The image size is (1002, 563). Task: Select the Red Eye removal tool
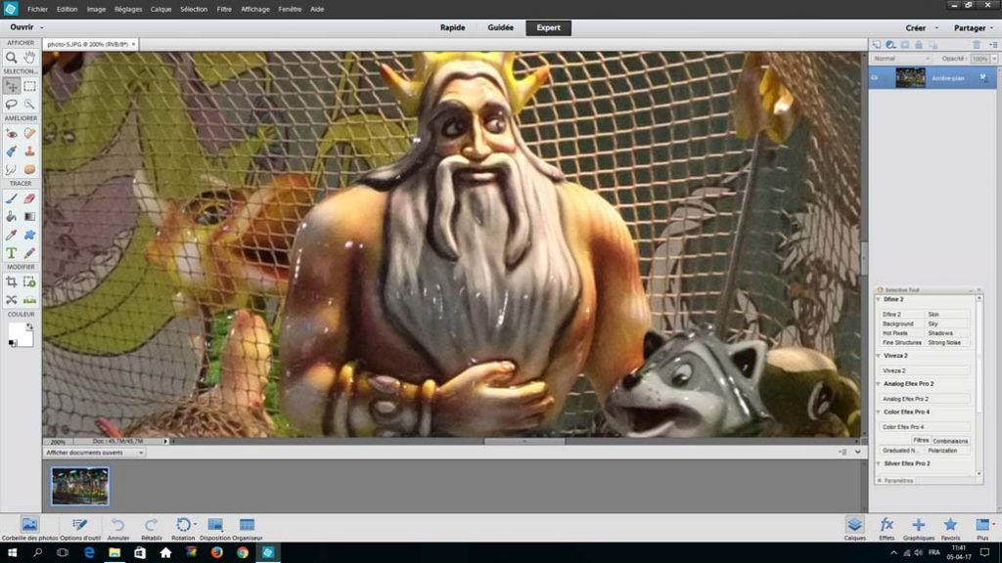click(x=12, y=133)
